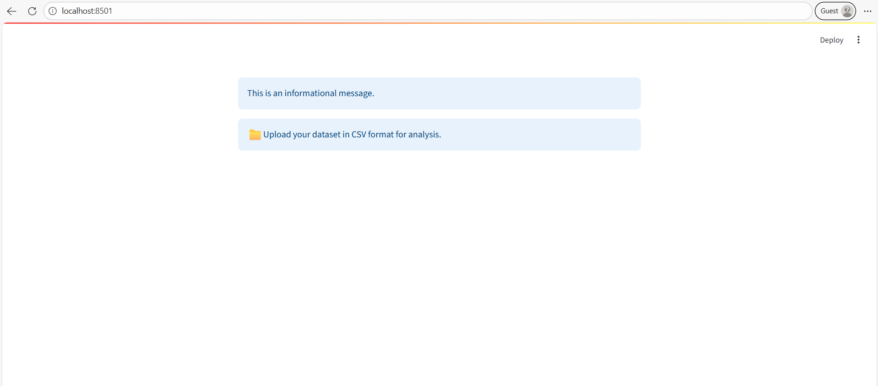Click the text 'This is an informational message.'
This screenshot has width=878, height=386.
click(x=311, y=93)
